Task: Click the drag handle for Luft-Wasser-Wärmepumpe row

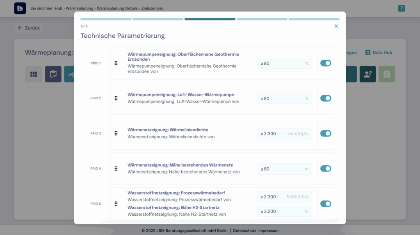Action: (116, 98)
